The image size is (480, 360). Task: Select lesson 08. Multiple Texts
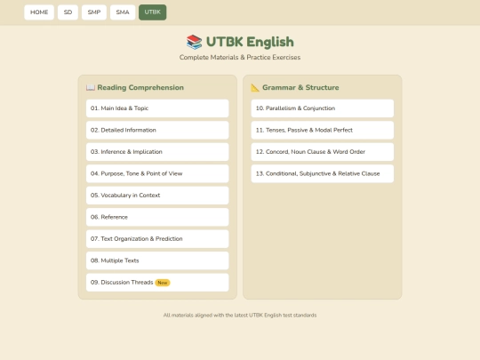tap(157, 260)
